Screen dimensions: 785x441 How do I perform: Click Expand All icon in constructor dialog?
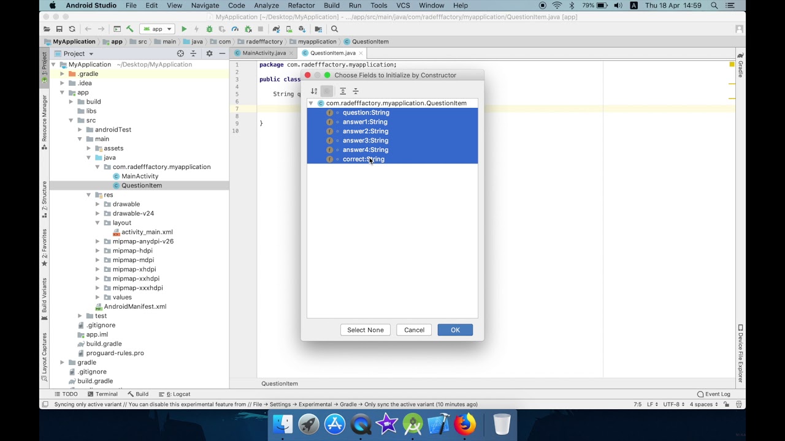coord(343,91)
